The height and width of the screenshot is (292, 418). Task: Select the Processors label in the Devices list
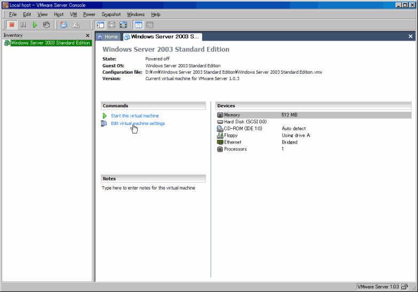235,149
